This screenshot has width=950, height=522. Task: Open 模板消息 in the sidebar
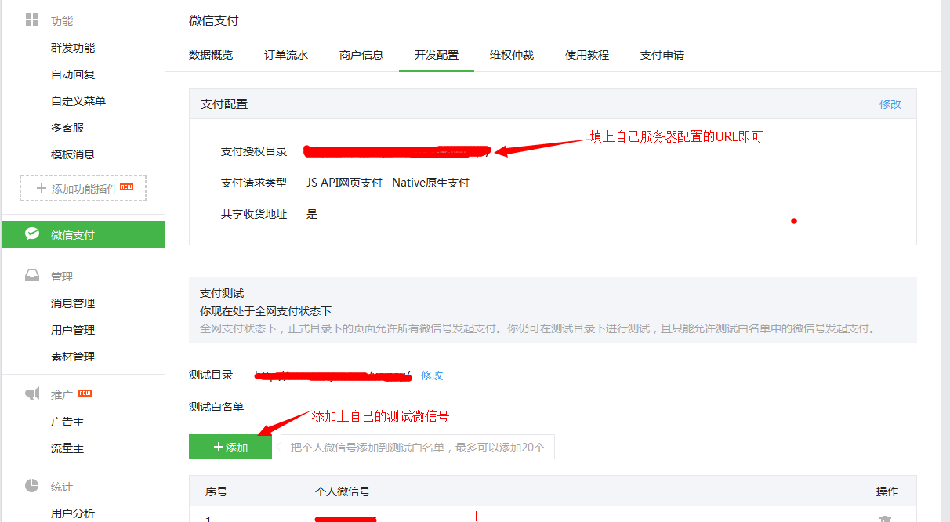(73, 154)
